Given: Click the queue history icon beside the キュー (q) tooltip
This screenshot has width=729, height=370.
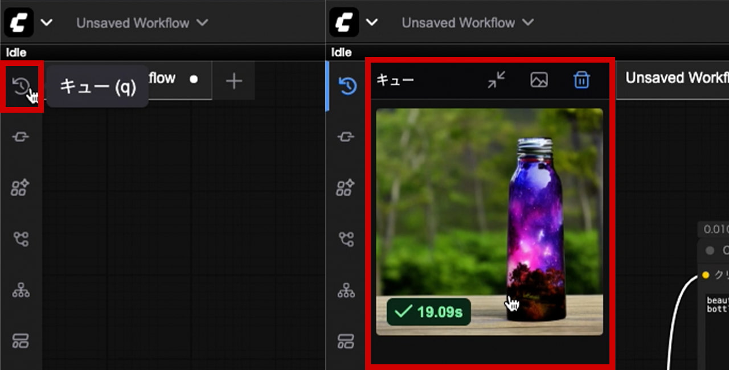Looking at the screenshot, I should pos(21,87).
